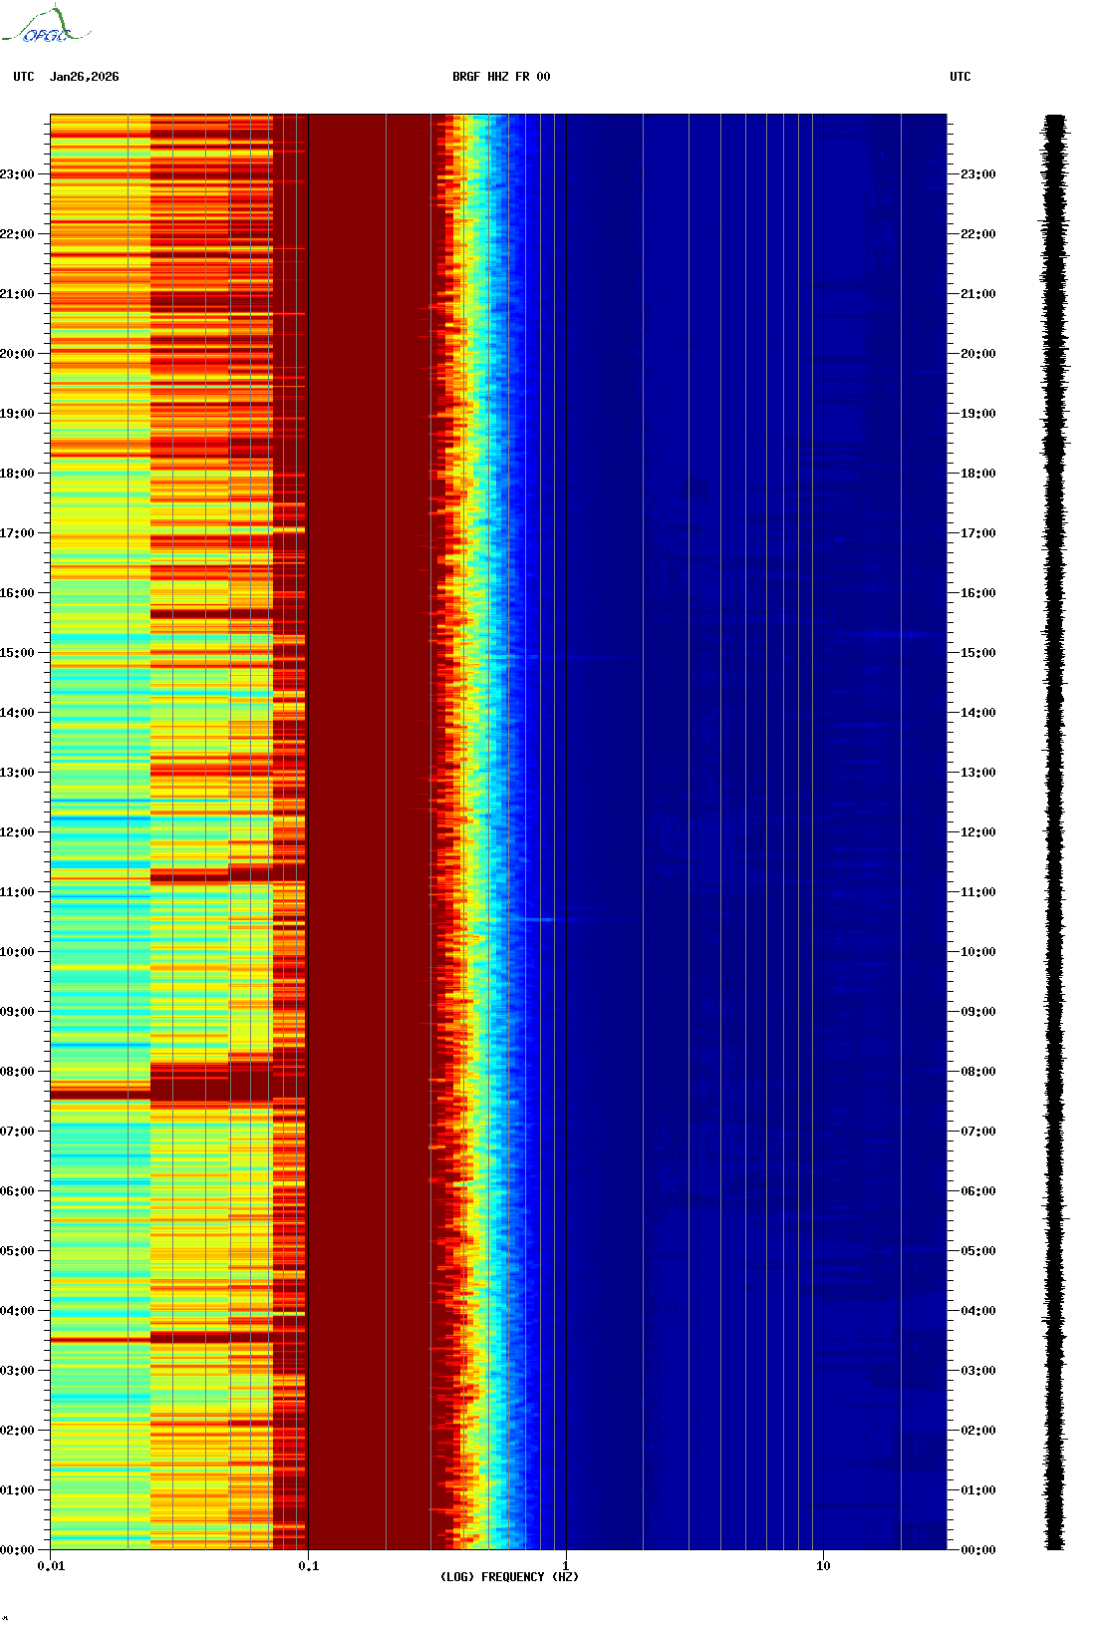The height and width of the screenshot is (1629, 1098).
Task: Click the (LOG) FREQUENCY (HZ) axis label
Action: pos(508,1576)
